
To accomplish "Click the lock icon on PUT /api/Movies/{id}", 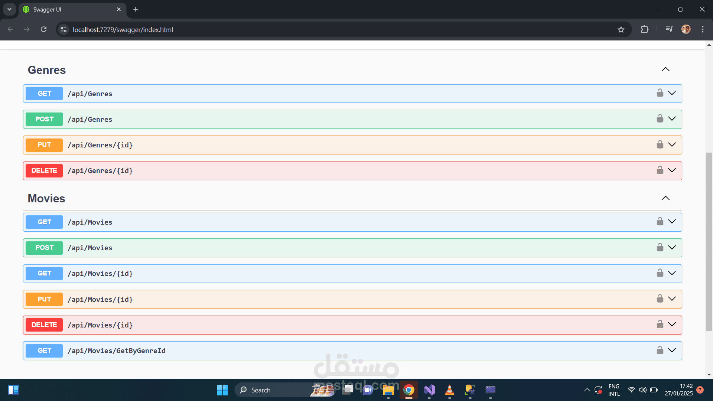I will [x=660, y=299].
